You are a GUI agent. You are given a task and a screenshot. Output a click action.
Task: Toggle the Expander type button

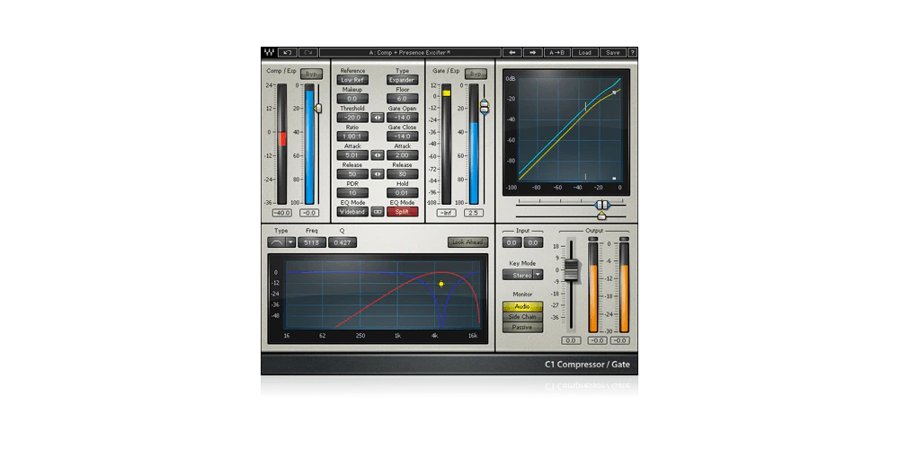[x=403, y=80]
